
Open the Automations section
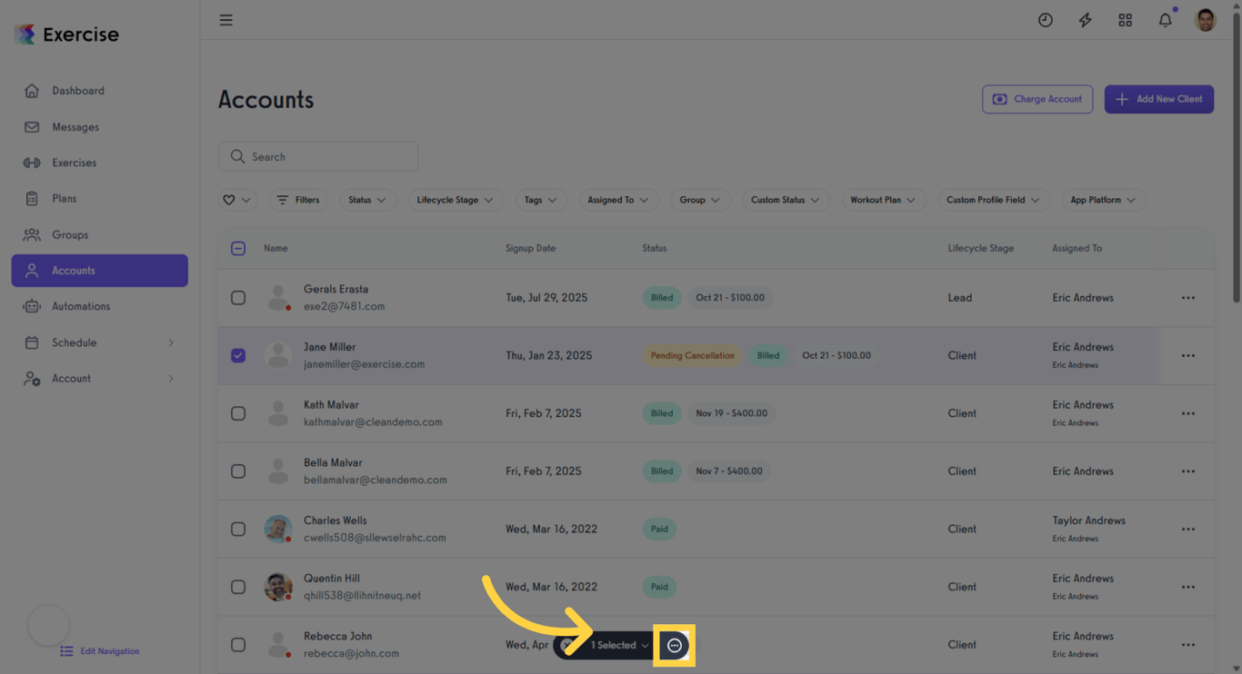coord(83,306)
